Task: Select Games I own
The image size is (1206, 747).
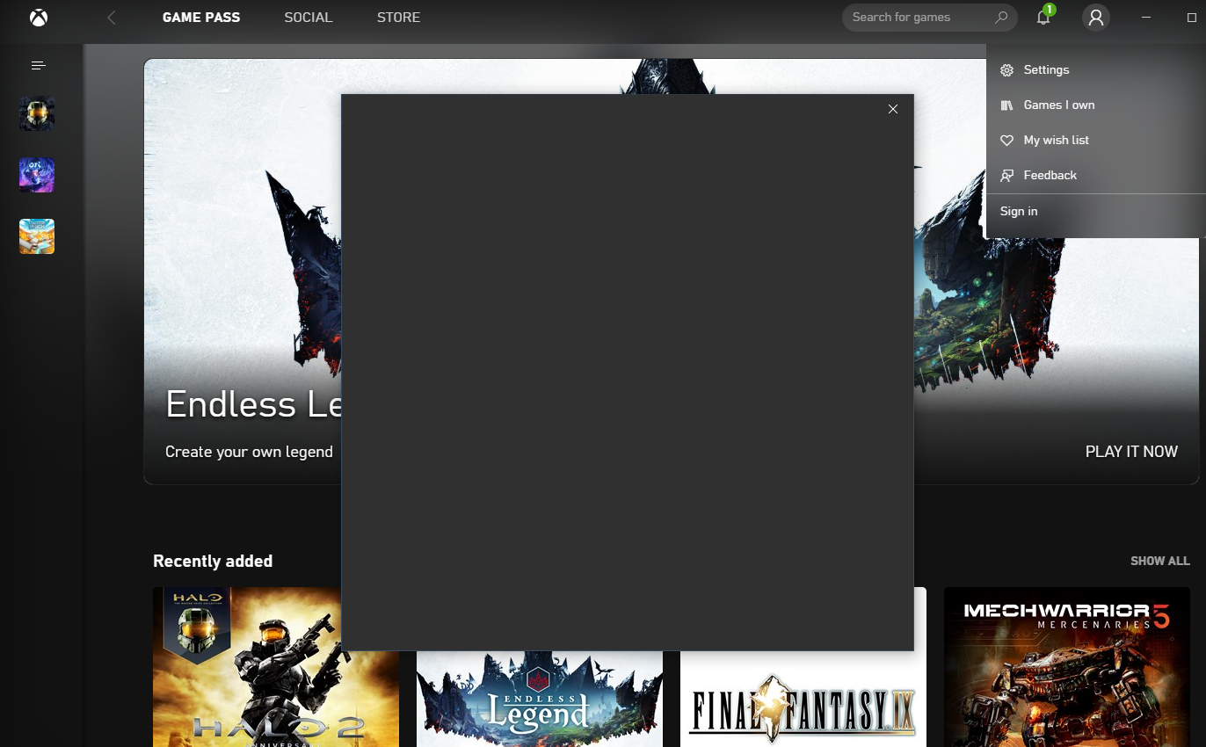Action: point(1058,105)
